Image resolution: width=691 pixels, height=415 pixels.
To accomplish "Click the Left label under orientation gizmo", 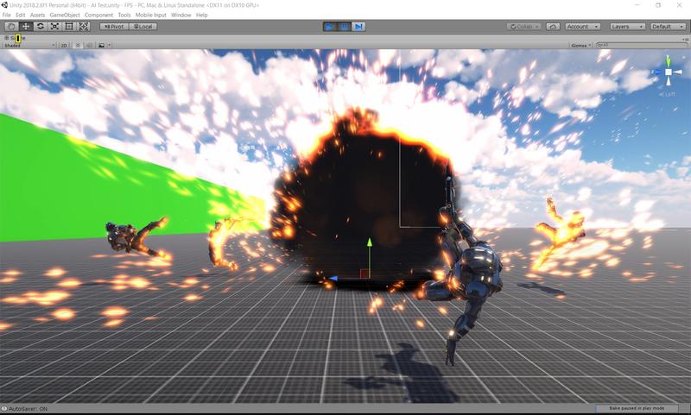I will (668, 94).
